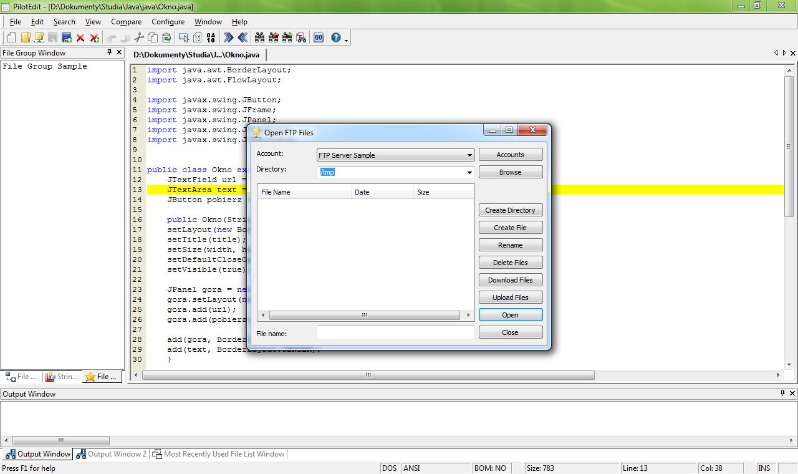Open the View menu
798x474 pixels.
click(x=93, y=22)
